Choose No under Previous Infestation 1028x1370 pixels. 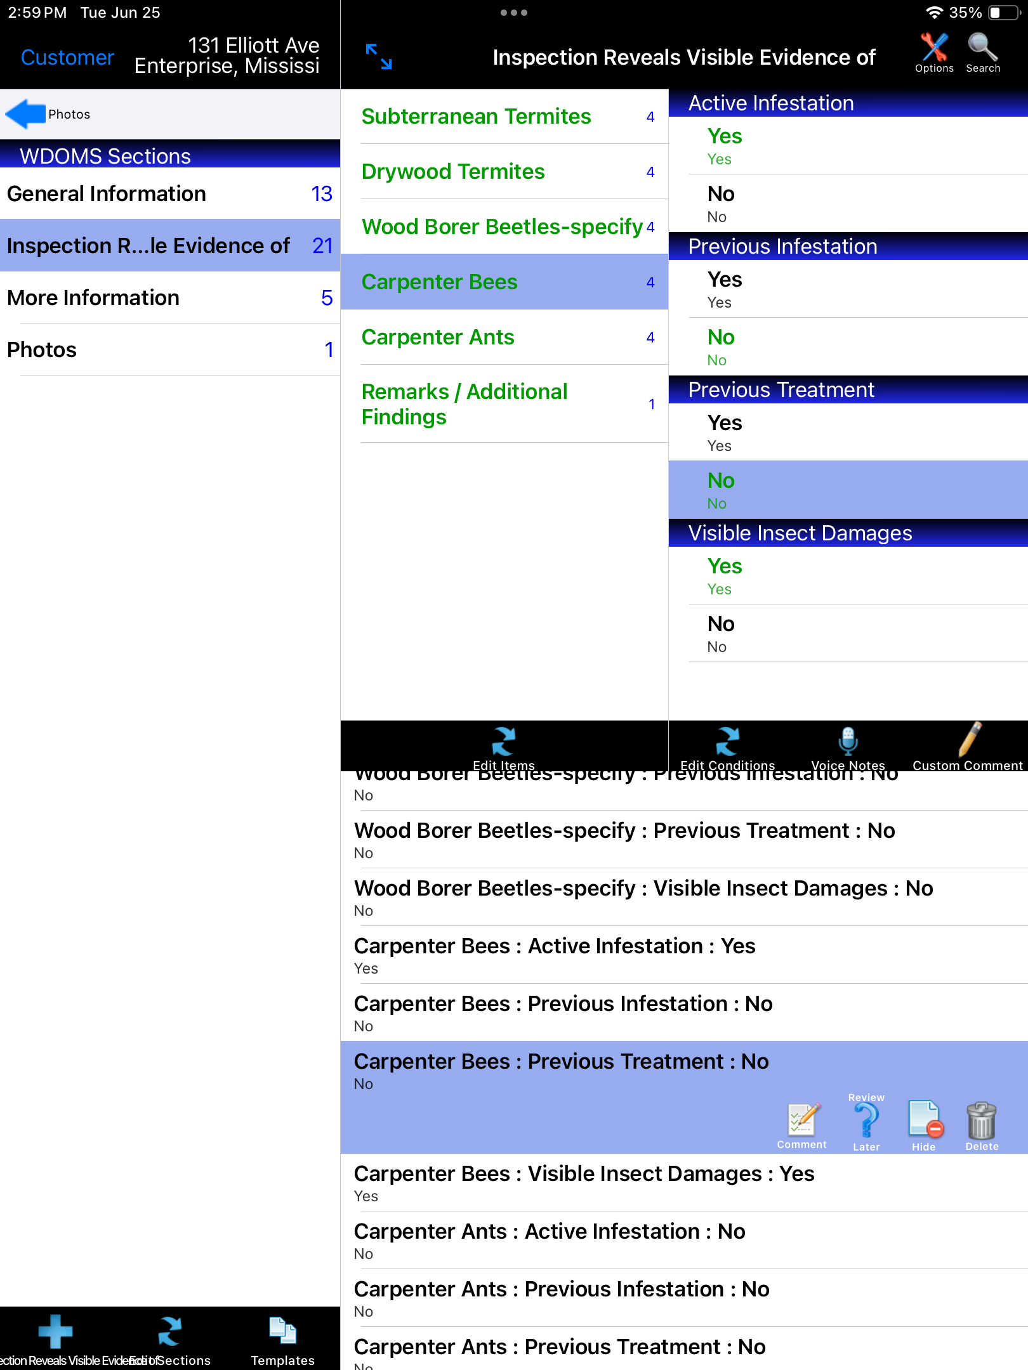[x=848, y=347]
